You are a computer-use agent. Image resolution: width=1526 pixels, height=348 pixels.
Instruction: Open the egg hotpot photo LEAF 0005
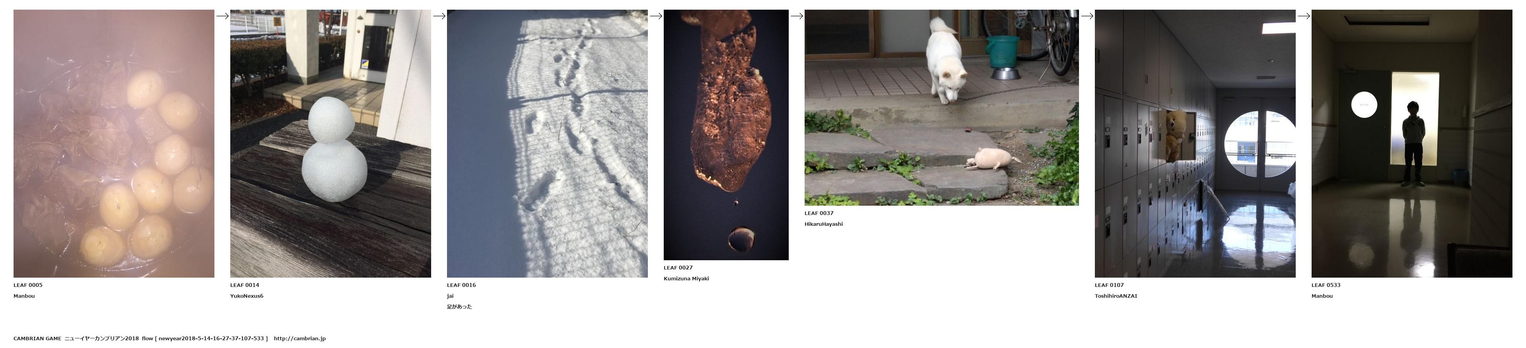114,143
